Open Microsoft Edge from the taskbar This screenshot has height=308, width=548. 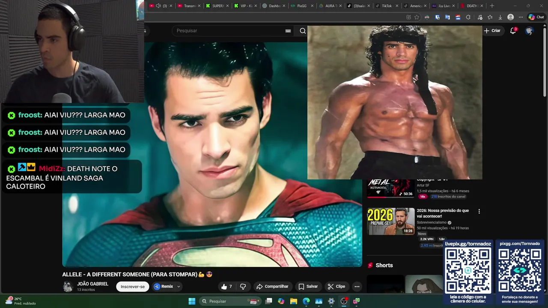coord(306,301)
